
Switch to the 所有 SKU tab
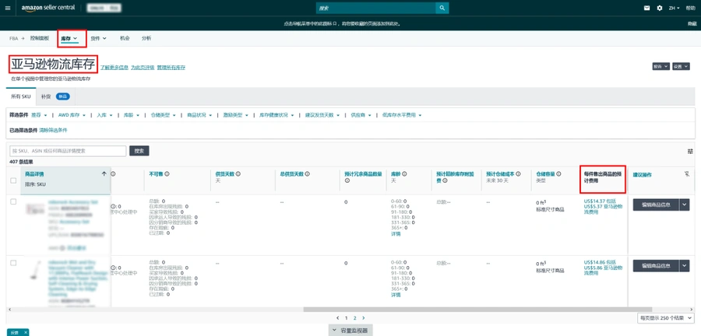point(21,96)
